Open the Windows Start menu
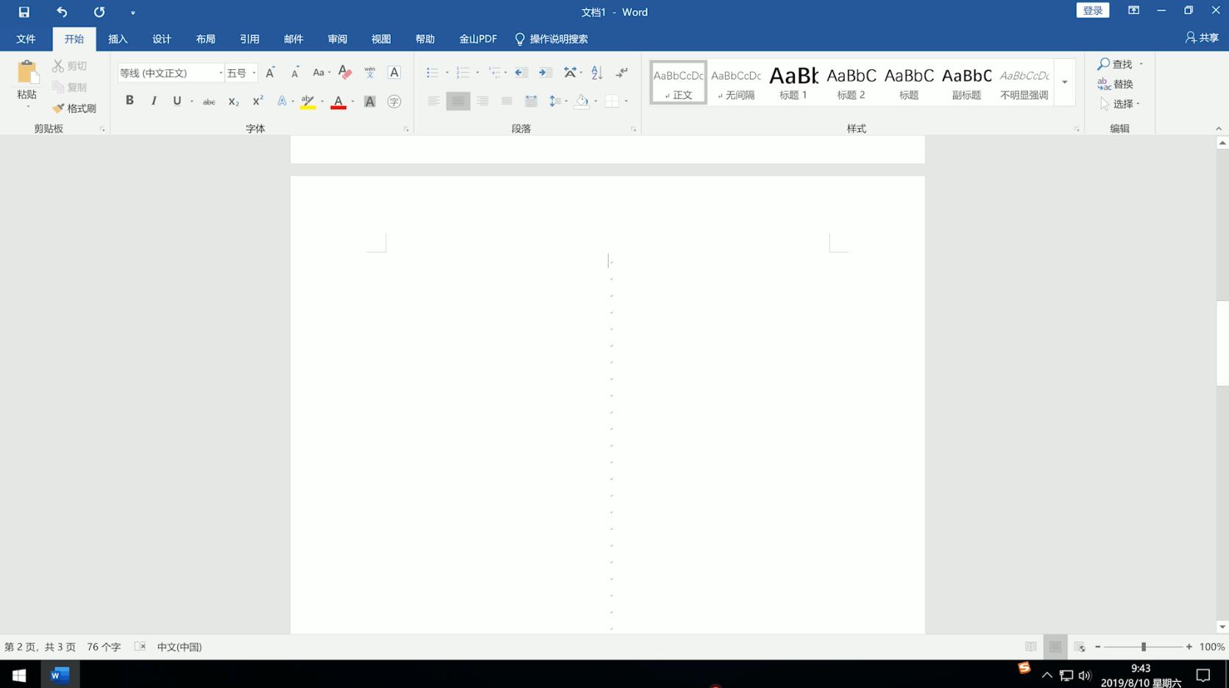This screenshot has height=688, width=1229. (x=19, y=674)
